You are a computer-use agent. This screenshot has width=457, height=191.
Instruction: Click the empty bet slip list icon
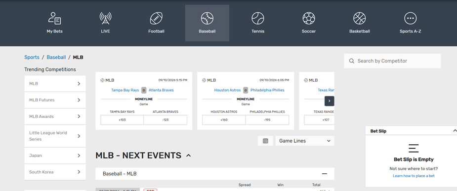click(414, 148)
